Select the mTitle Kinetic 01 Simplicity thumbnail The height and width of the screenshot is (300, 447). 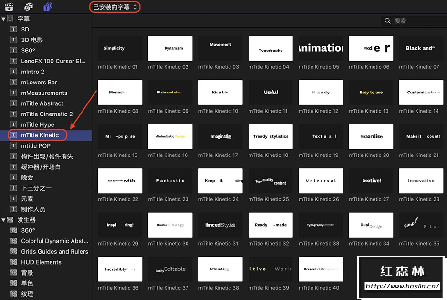[120, 48]
